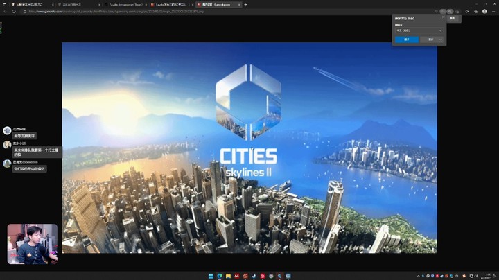Click the streamer webcam overlay

[x=33, y=244]
